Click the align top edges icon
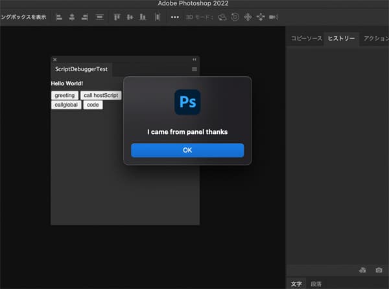 click(x=117, y=17)
